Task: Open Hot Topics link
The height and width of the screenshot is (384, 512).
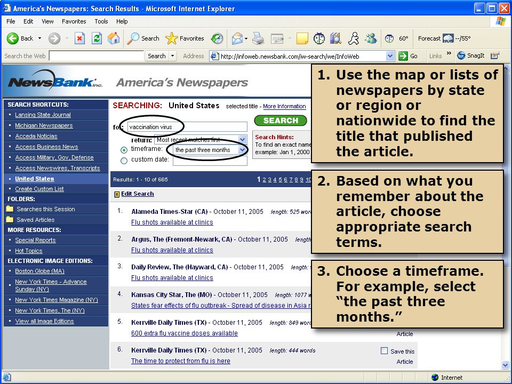Action: coord(29,251)
